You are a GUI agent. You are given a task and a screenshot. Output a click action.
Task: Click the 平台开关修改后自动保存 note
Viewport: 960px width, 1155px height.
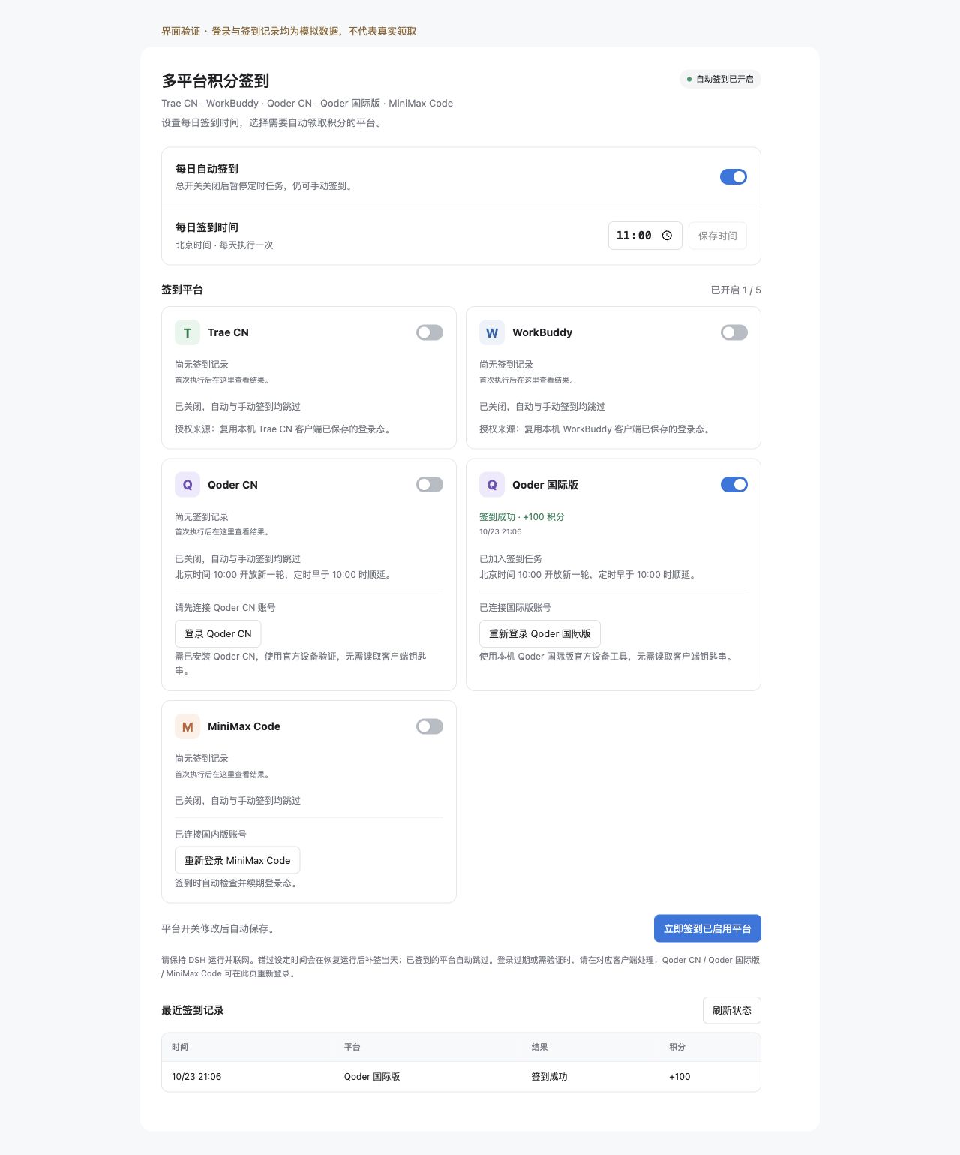[x=220, y=929]
